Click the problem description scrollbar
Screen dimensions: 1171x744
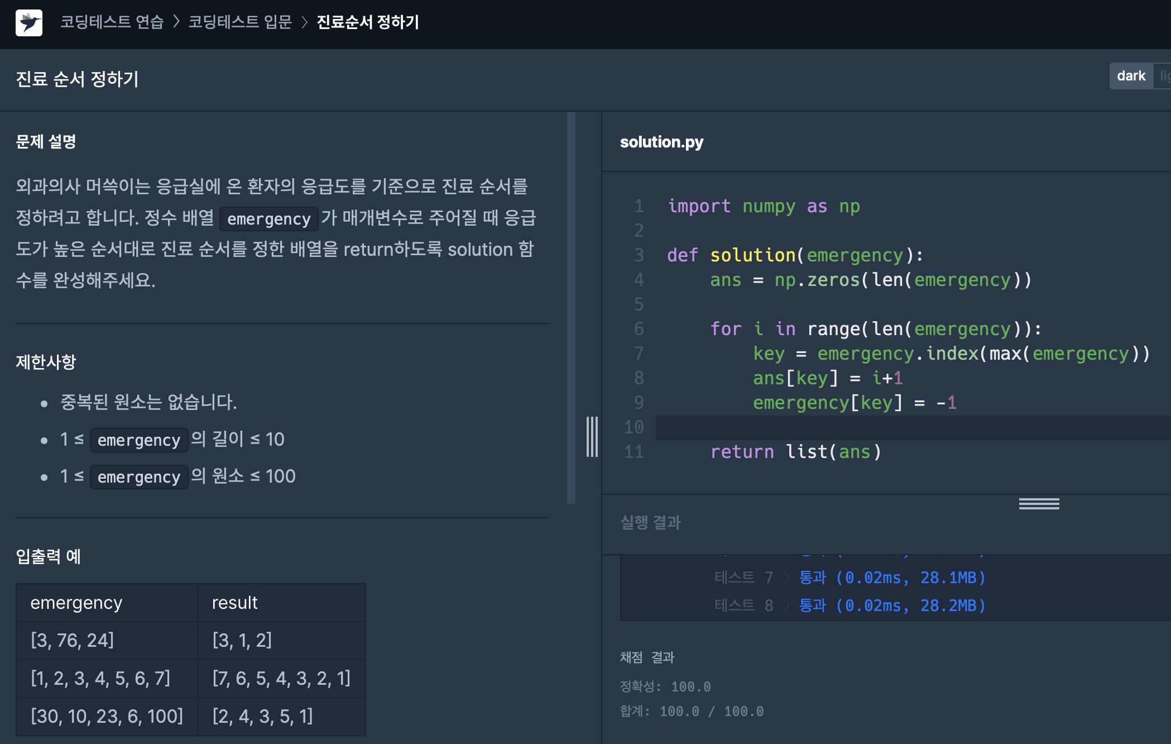pos(571,307)
